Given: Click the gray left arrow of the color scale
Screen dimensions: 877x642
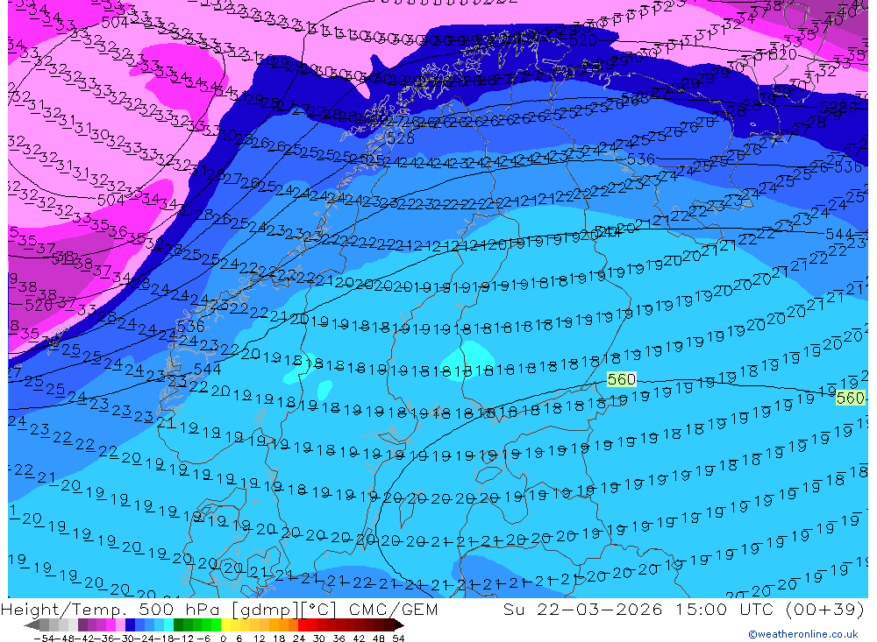Looking at the screenshot, I should click(32, 624).
